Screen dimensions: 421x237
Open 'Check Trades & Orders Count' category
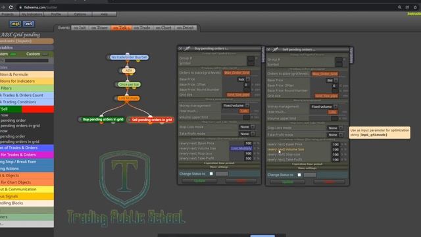26,95
